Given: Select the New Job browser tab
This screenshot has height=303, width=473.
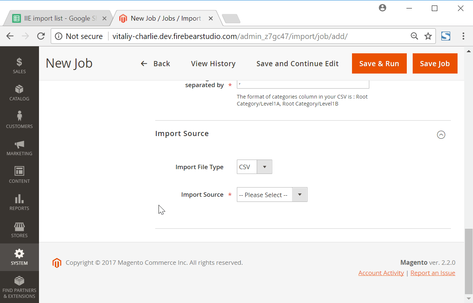Looking at the screenshot, I should pyautogui.click(x=162, y=18).
